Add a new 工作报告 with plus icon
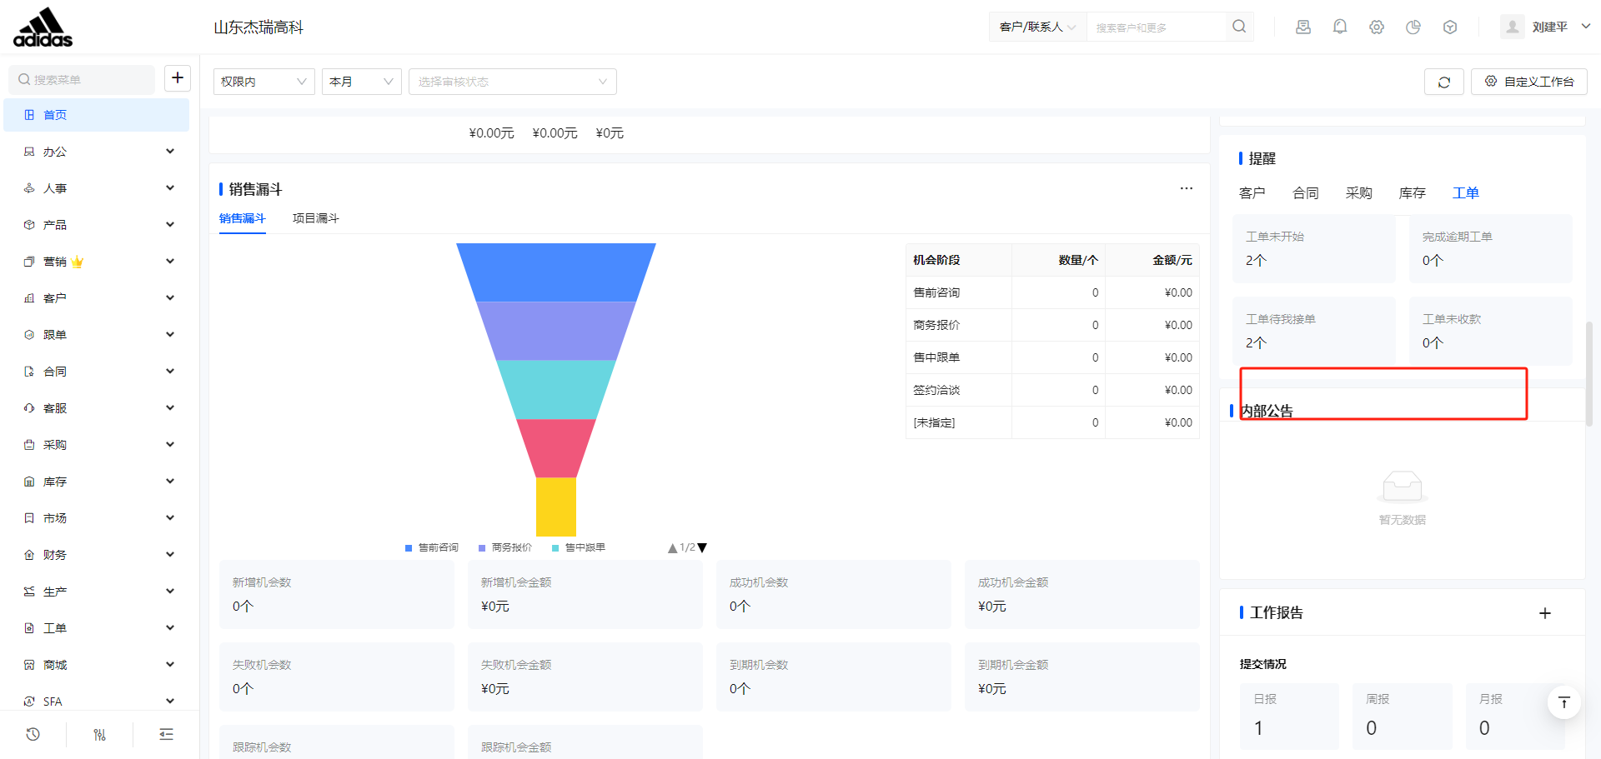 (x=1545, y=613)
